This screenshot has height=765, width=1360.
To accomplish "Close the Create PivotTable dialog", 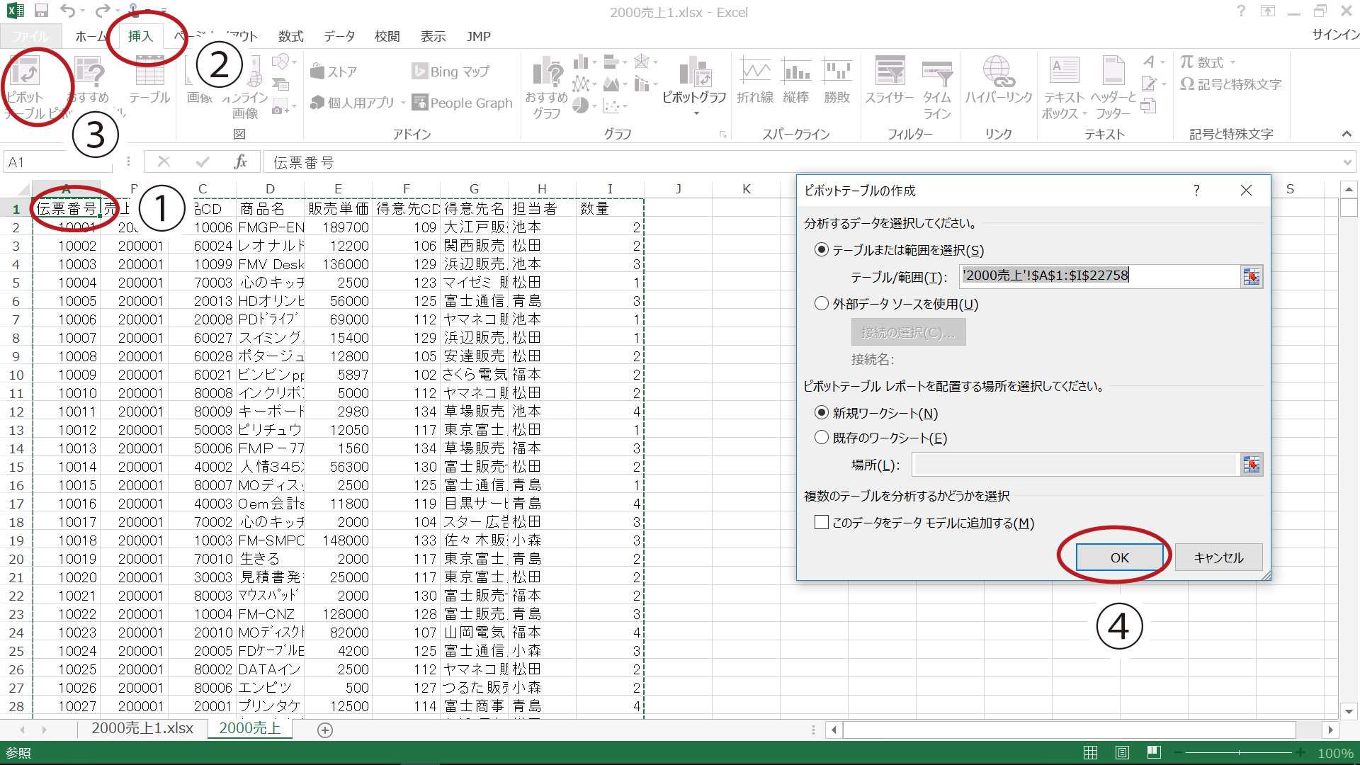I will (x=1246, y=190).
